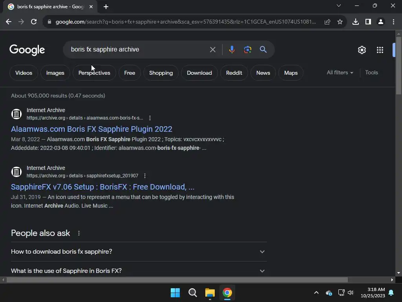Click the Internet Archive favicon of first result
This screenshot has height=302, width=402.
click(x=16, y=114)
